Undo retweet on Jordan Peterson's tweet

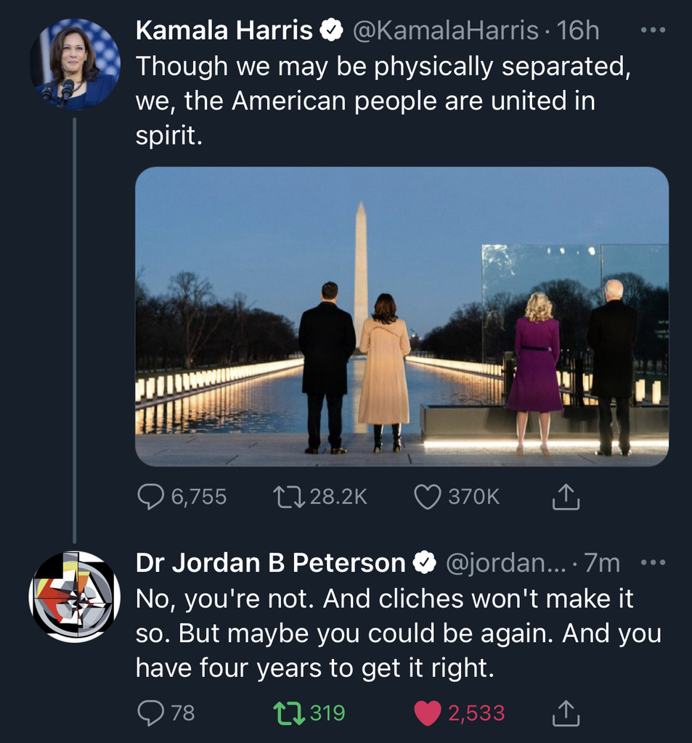point(289,713)
